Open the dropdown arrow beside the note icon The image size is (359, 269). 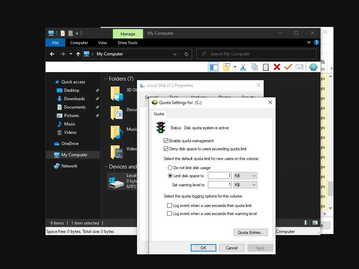tap(235, 67)
